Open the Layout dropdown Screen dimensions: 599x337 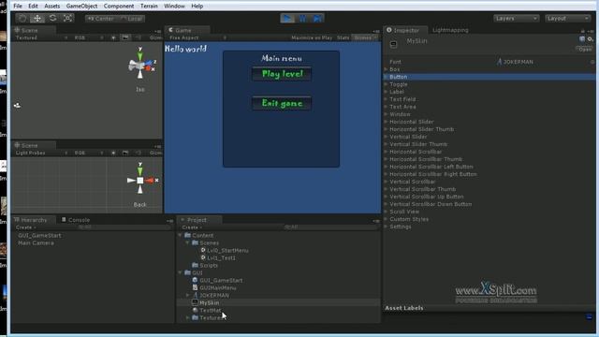coord(568,19)
